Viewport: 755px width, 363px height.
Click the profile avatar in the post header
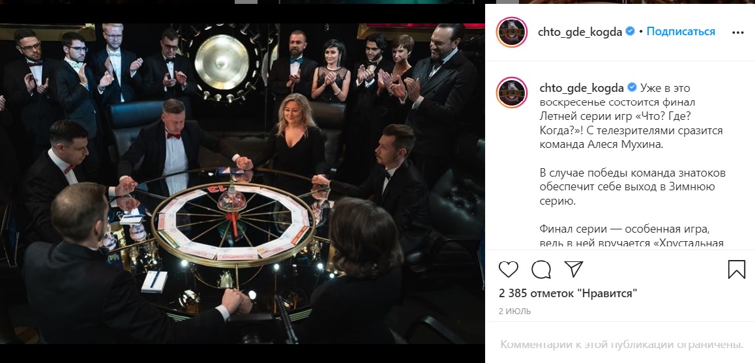click(x=512, y=32)
